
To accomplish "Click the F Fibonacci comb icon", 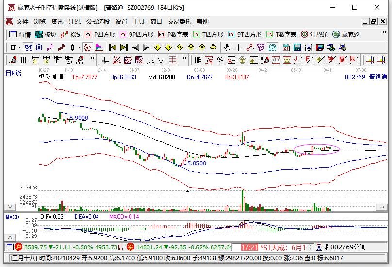I will (x=58, y=60).
